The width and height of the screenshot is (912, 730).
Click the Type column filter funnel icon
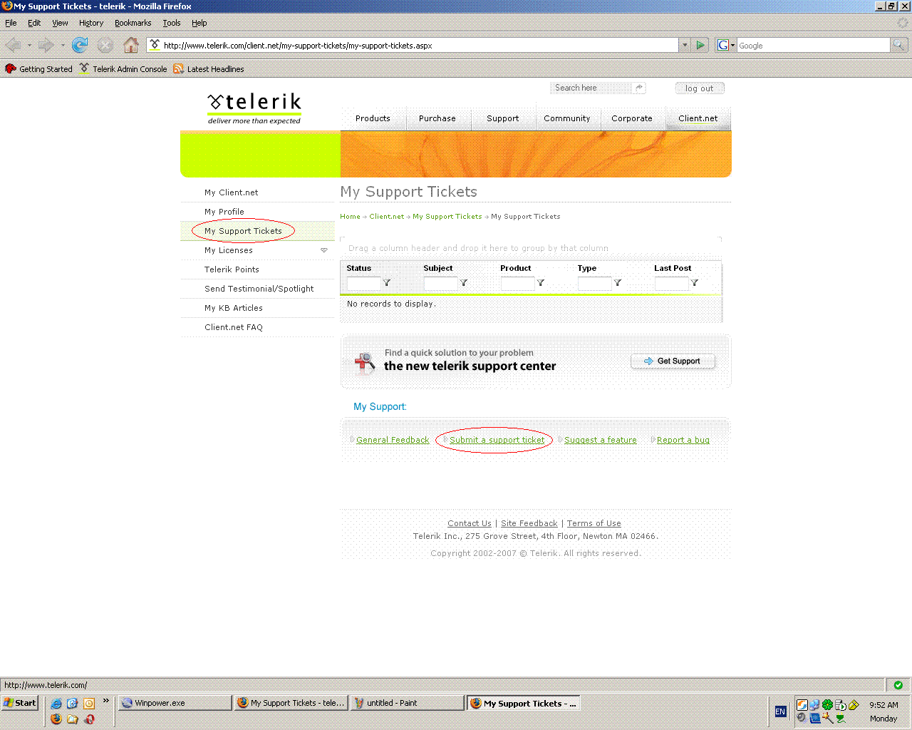pos(618,283)
